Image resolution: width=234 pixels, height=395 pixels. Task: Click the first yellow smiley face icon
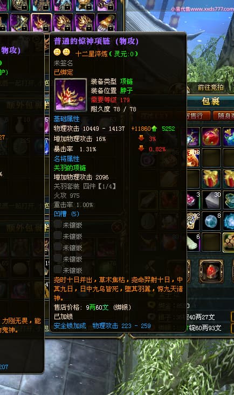point(57,52)
